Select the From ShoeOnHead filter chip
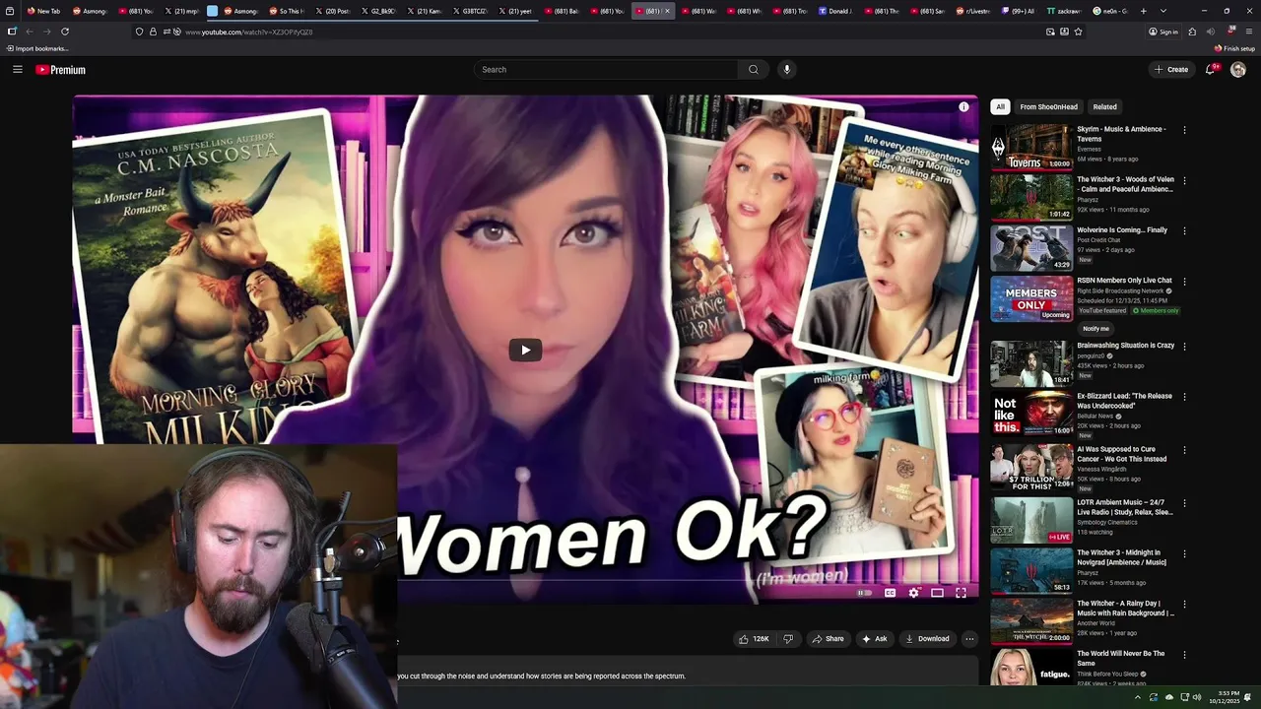This screenshot has height=709, width=1261. (x=1048, y=106)
